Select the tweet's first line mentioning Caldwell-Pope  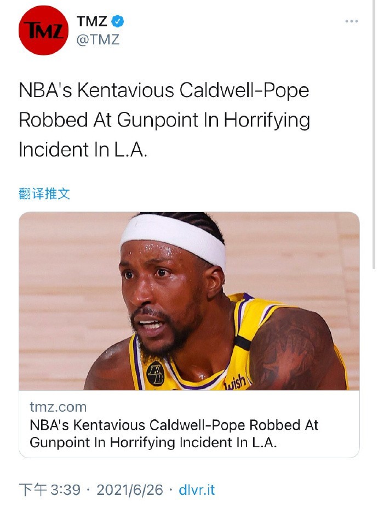click(164, 90)
